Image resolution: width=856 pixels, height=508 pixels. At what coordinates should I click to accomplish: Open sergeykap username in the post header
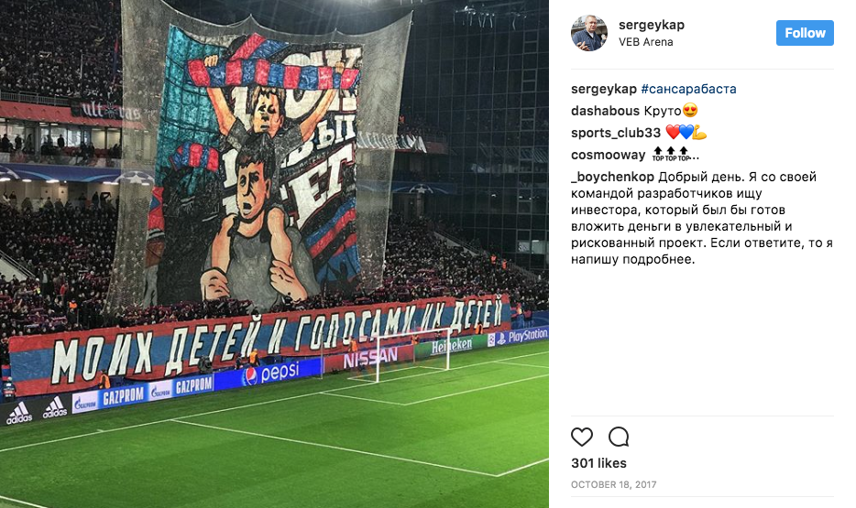click(652, 25)
